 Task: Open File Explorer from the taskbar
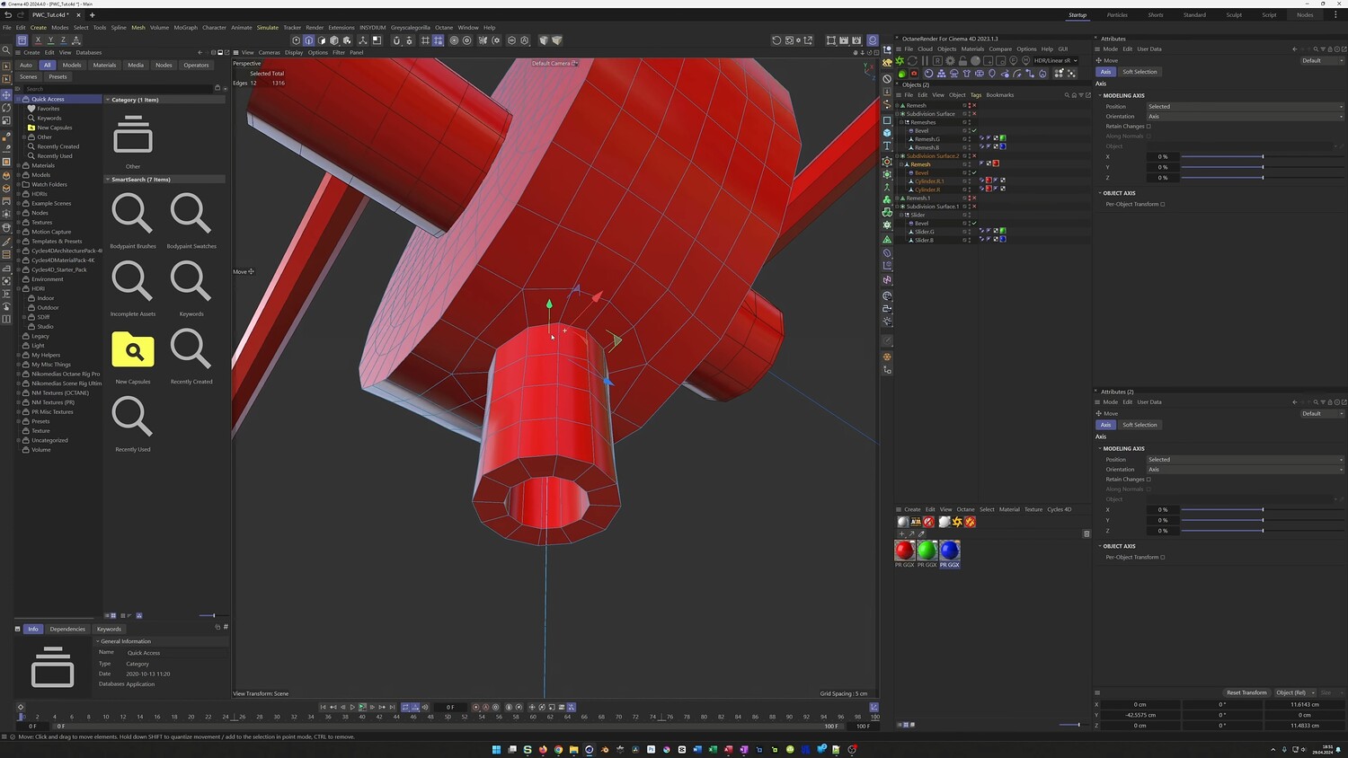click(573, 749)
